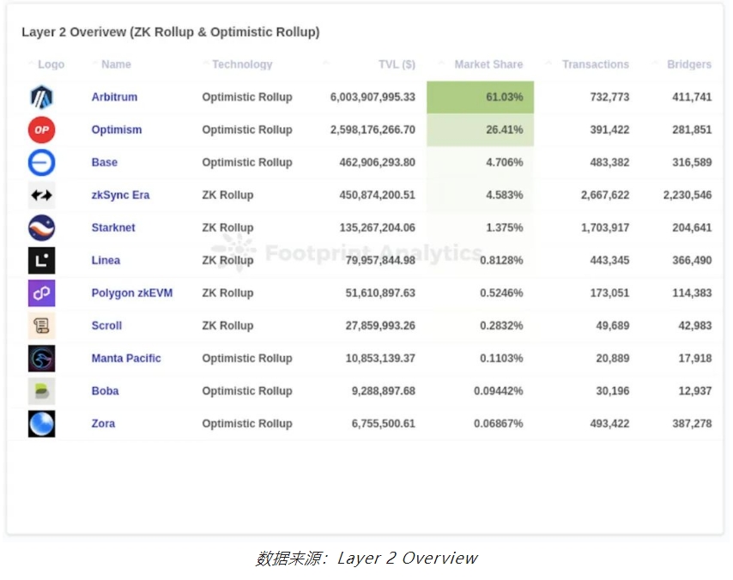The height and width of the screenshot is (580, 733).
Task: Click the Base blue circle logo
Action: click(41, 163)
